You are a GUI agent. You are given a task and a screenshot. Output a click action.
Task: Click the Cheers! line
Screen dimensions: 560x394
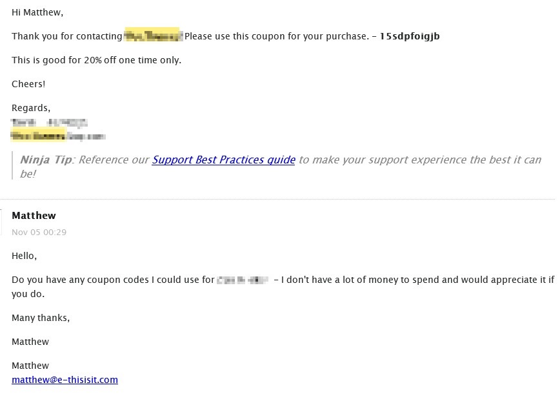pos(28,84)
